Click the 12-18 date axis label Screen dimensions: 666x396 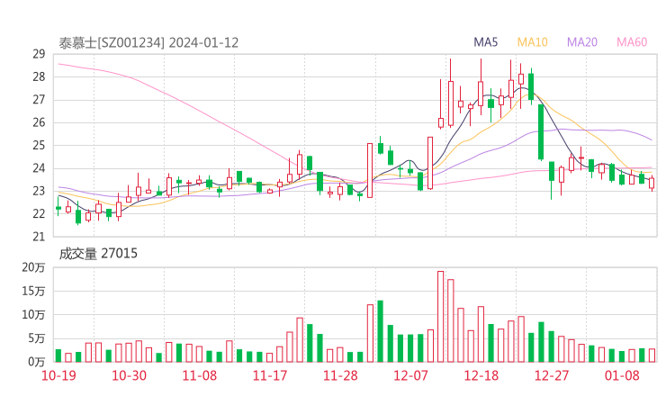tap(481, 375)
